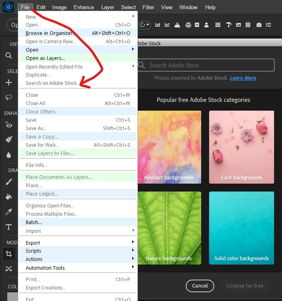Choose Save for Web menu item
This screenshot has width=282, height=301.
click(x=78, y=145)
